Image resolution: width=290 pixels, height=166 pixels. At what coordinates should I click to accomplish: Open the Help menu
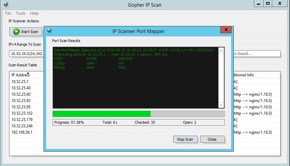[34, 13]
